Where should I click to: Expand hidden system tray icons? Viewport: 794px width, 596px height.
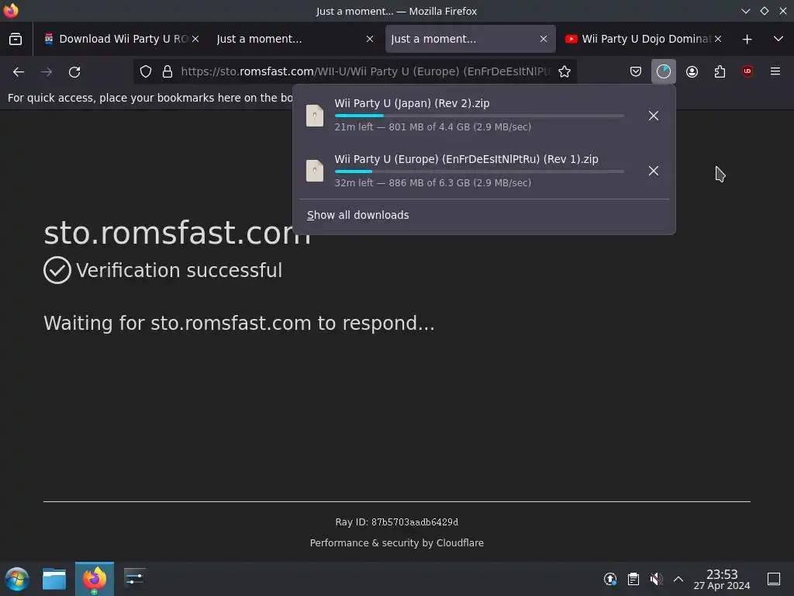[678, 579]
